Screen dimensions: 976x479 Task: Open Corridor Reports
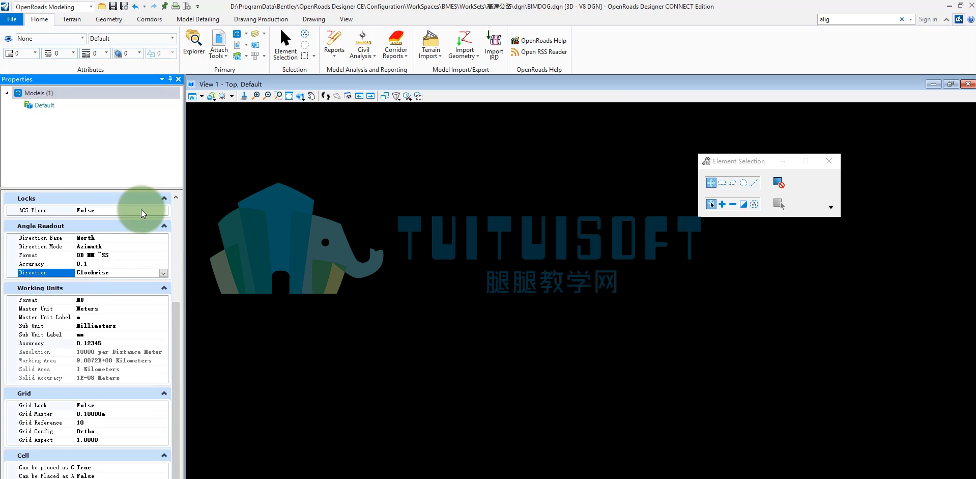[395, 45]
